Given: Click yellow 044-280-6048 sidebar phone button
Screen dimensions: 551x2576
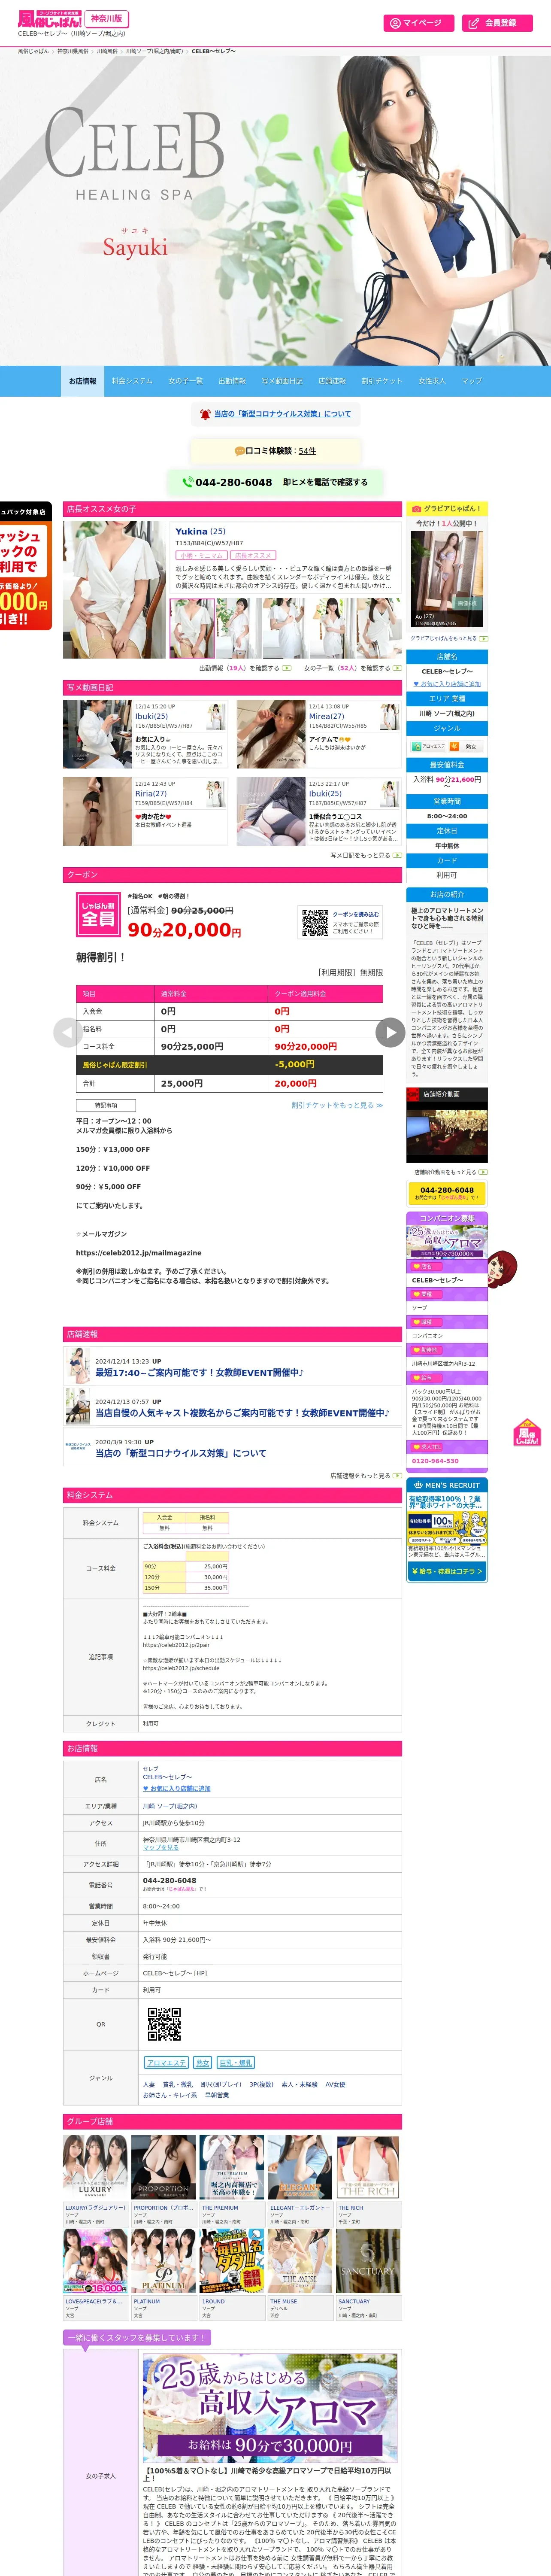Looking at the screenshot, I should pos(447,1193).
